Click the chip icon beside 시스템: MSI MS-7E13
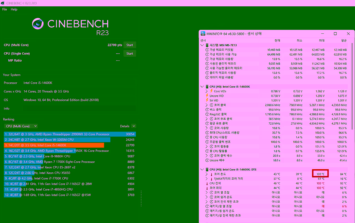The height and width of the screenshot is (223, 355). 207,45
